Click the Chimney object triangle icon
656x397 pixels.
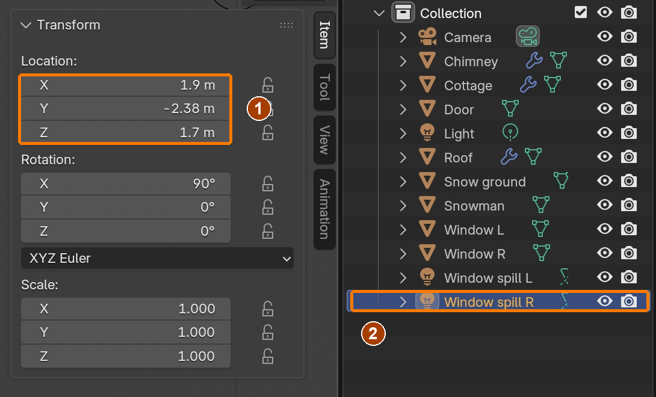tap(427, 61)
